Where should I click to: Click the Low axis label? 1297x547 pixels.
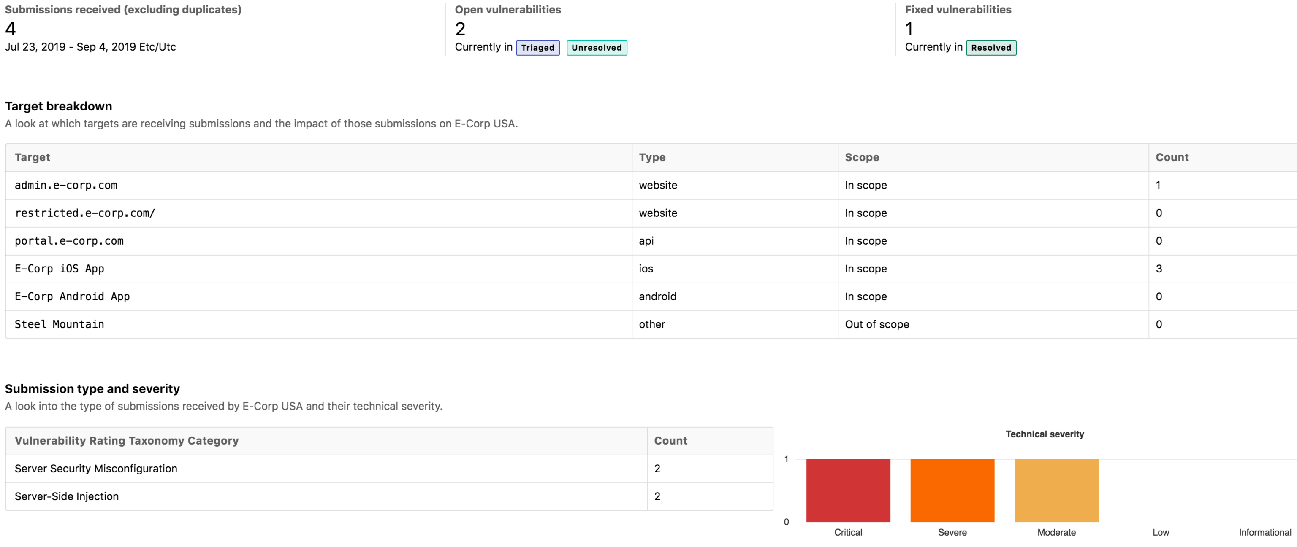tap(1161, 532)
